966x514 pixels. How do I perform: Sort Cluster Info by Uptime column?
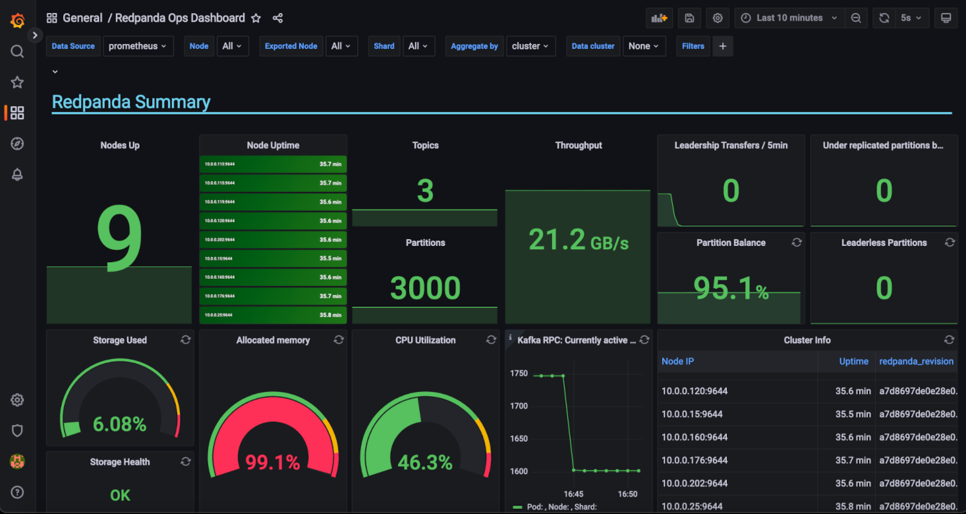pos(853,361)
